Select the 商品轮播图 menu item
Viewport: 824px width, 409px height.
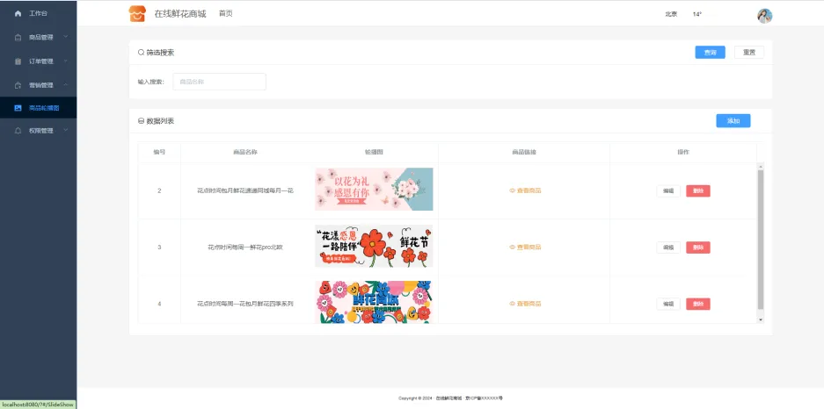(44, 108)
